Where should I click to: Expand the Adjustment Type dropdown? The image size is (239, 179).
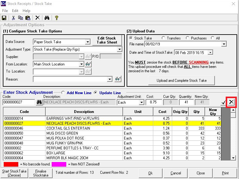pos(119,49)
